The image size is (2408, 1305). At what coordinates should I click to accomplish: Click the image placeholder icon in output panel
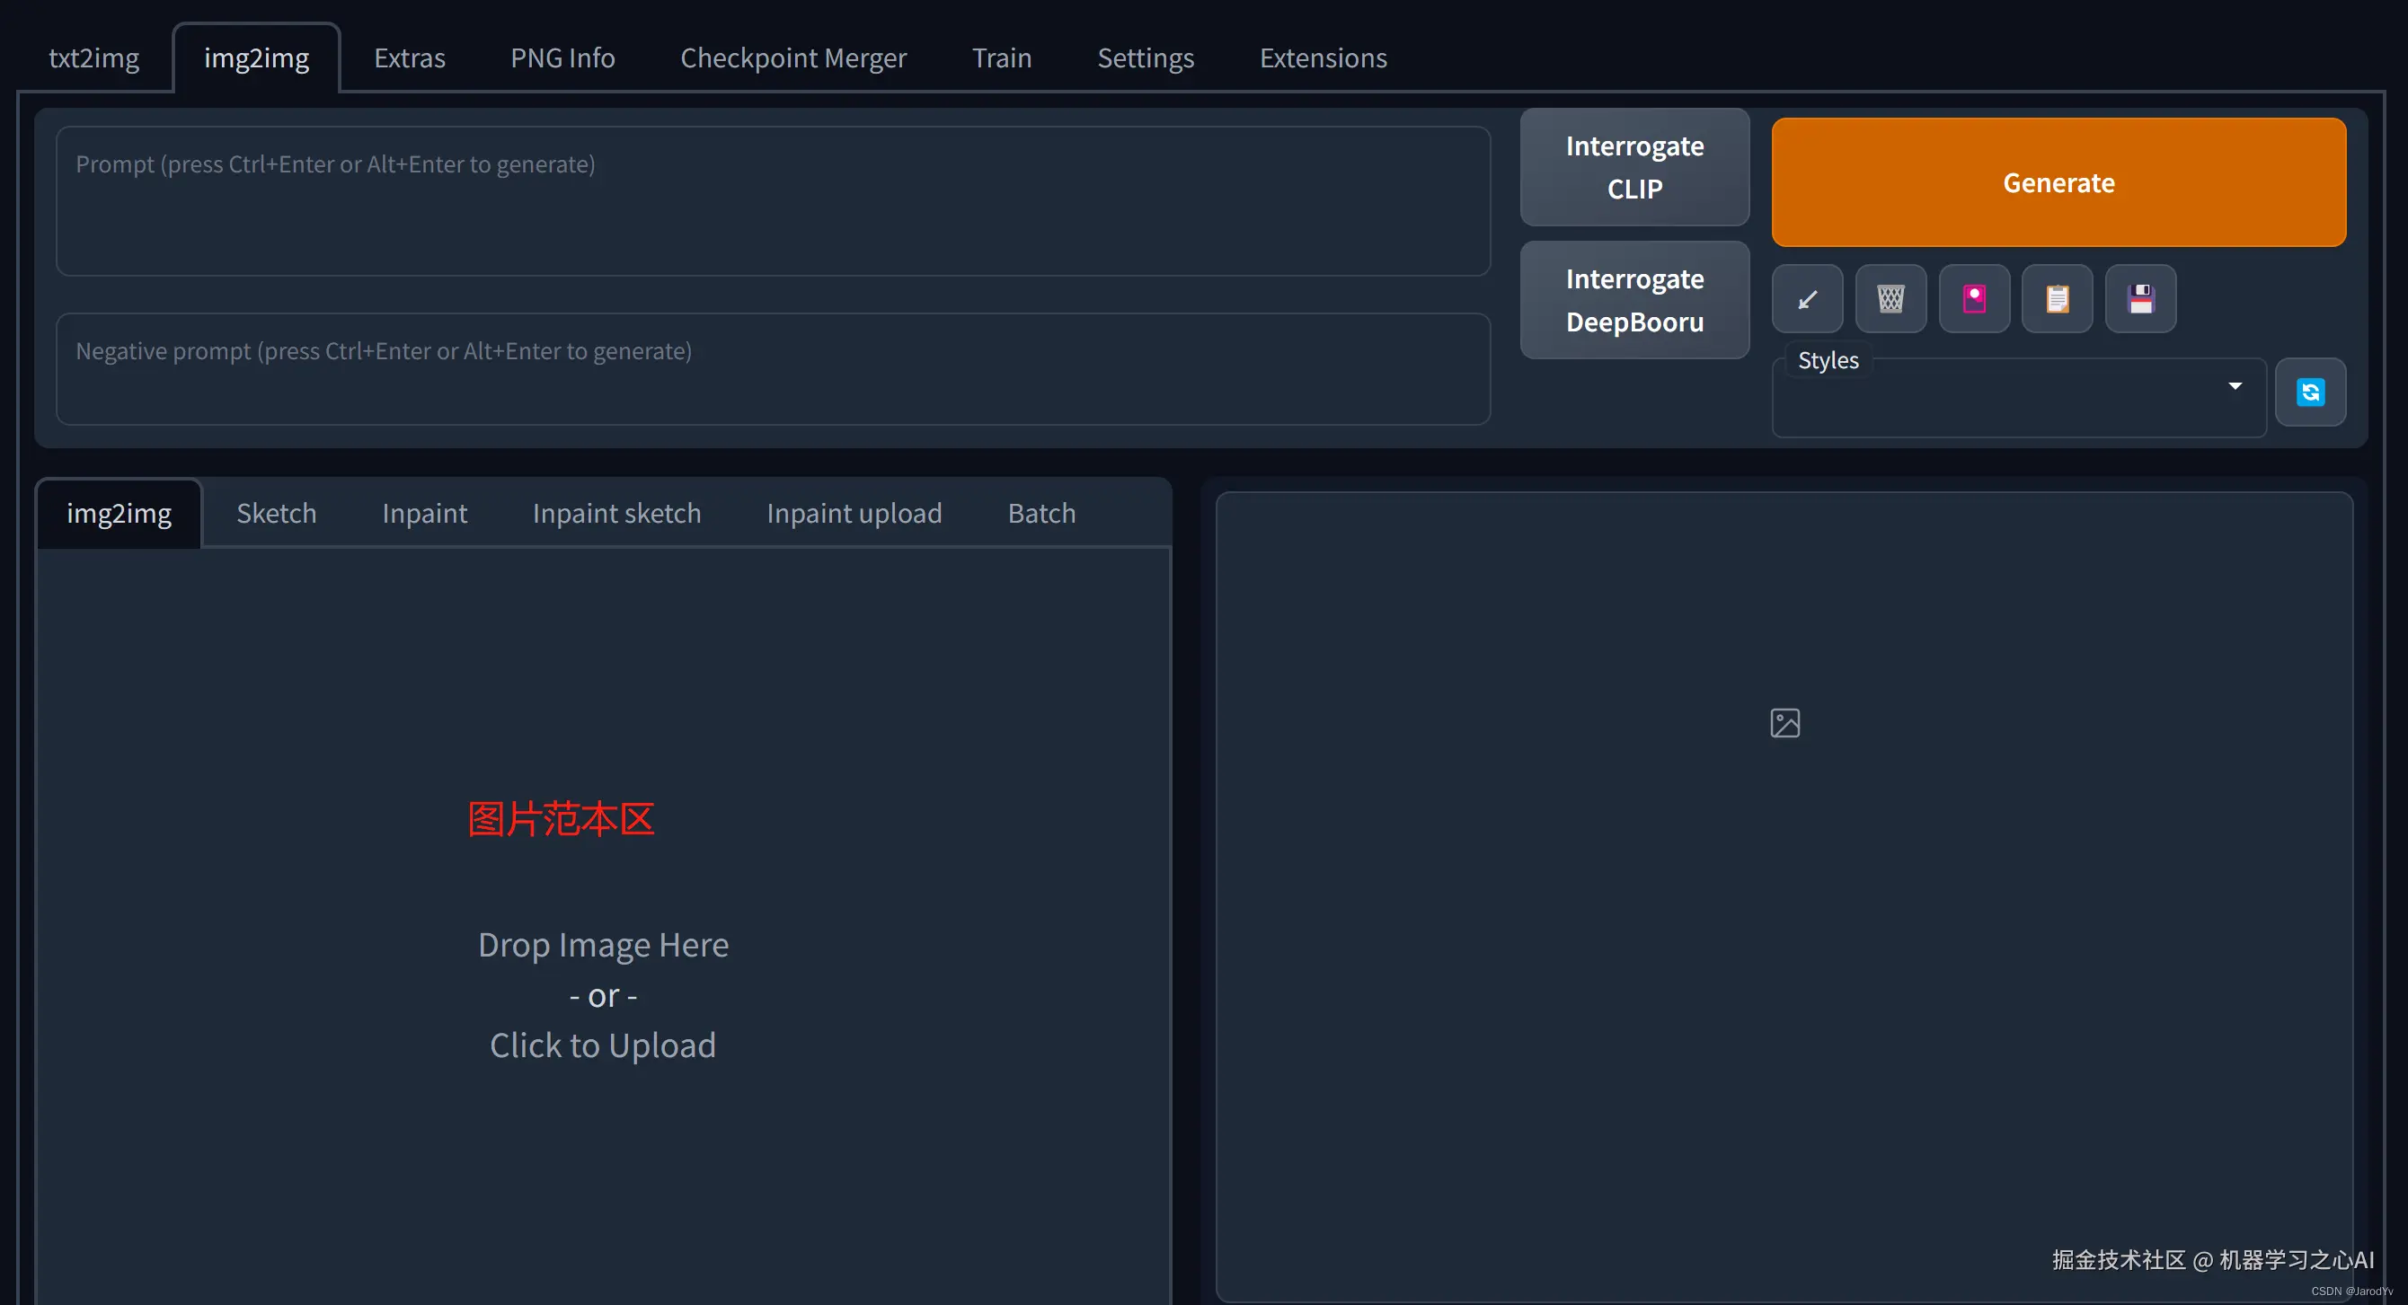[1784, 723]
